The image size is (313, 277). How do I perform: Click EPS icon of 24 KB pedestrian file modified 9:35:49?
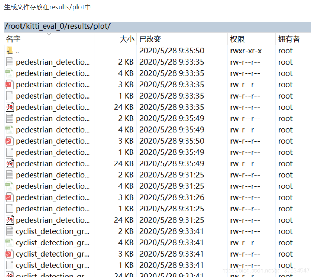10,163
